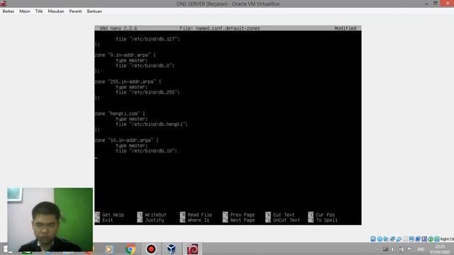Screen dimensions: 454x255
Task: Open the media player taskbar icon
Action: click(109, 249)
